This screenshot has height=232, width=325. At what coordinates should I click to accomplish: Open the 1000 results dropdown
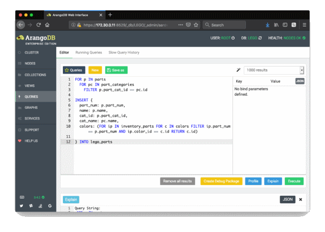coord(274,70)
